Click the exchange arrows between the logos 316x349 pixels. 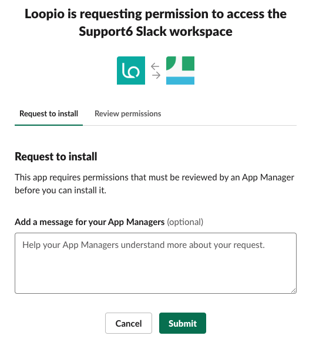(x=156, y=71)
